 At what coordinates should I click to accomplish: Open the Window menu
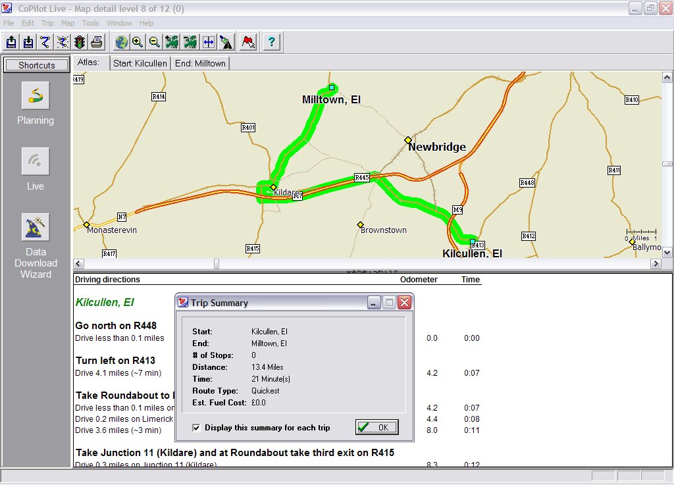pyautogui.click(x=119, y=23)
